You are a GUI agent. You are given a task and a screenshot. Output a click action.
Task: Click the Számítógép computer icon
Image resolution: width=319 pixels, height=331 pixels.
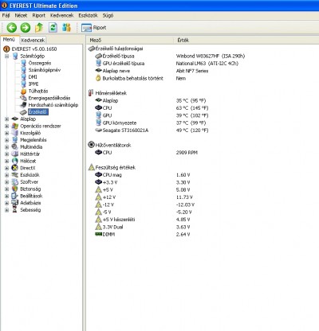tap(15, 56)
